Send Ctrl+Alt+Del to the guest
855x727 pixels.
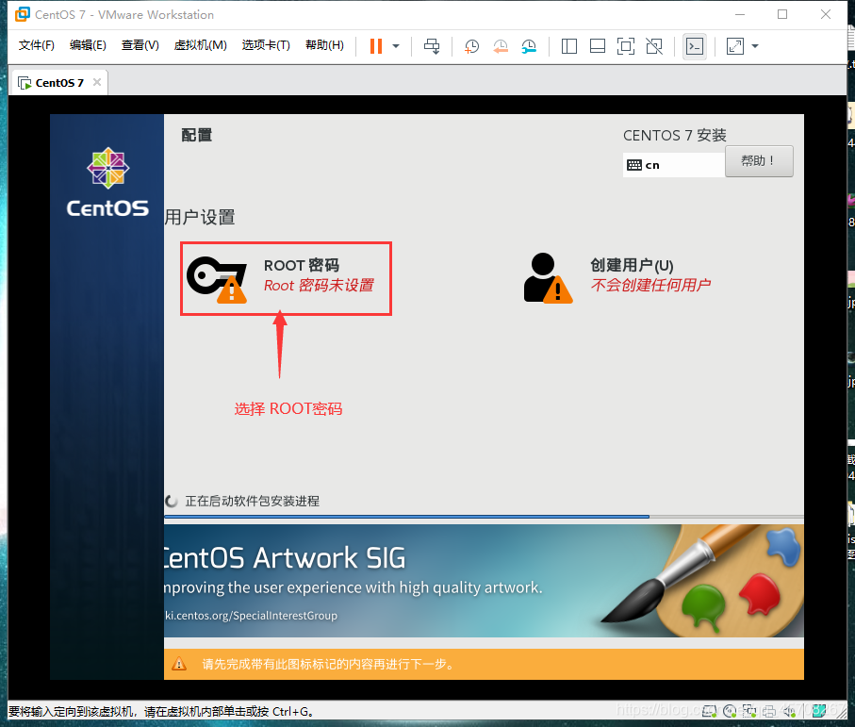pos(432,45)
